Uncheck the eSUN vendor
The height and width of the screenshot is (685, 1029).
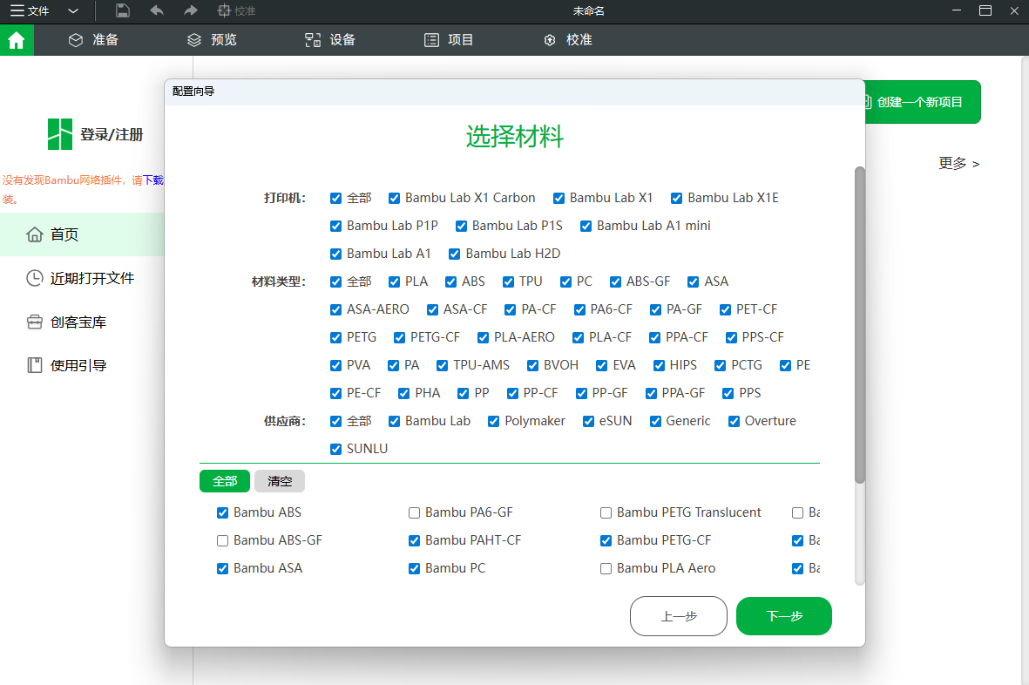[589, 421]
